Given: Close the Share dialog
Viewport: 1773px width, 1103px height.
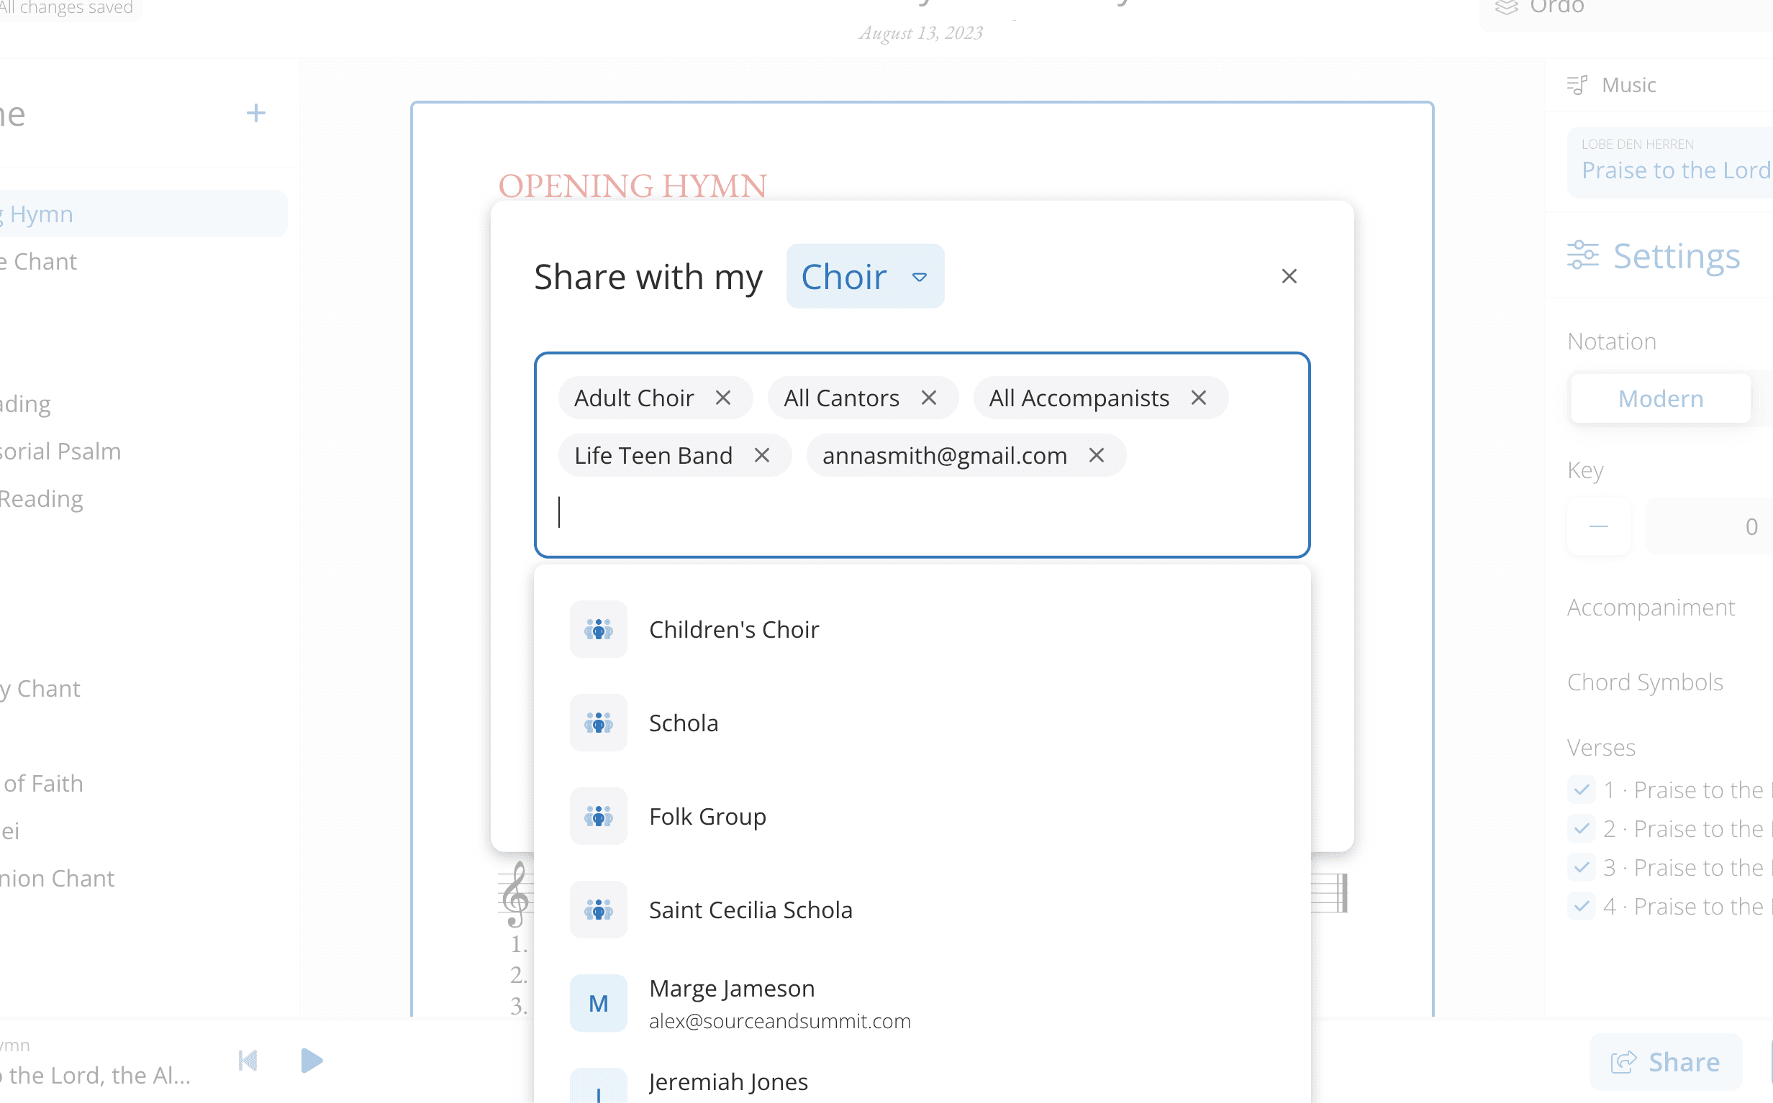Looking at the screenshot, I should click(1289, 277).
